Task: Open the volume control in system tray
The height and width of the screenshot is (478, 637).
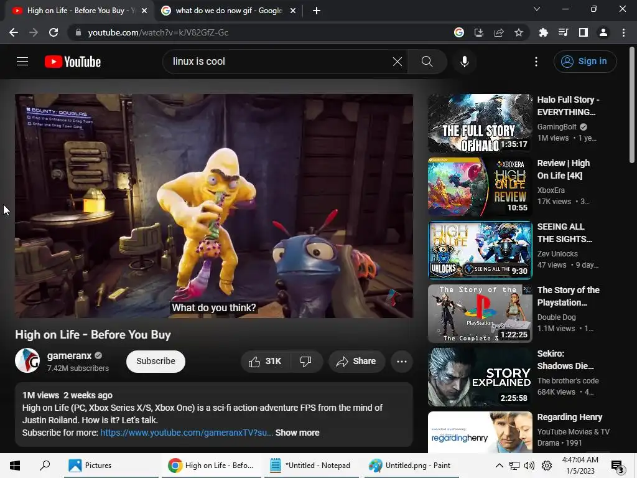Action: (529, 466)
